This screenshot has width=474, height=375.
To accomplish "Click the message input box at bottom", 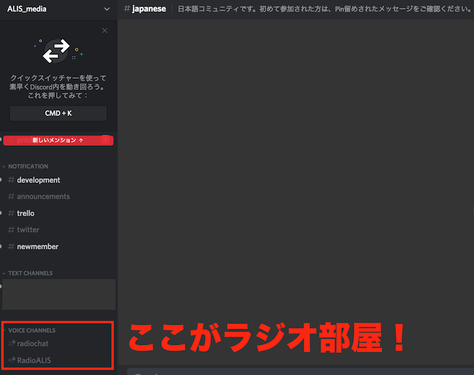I will point(296,371).
